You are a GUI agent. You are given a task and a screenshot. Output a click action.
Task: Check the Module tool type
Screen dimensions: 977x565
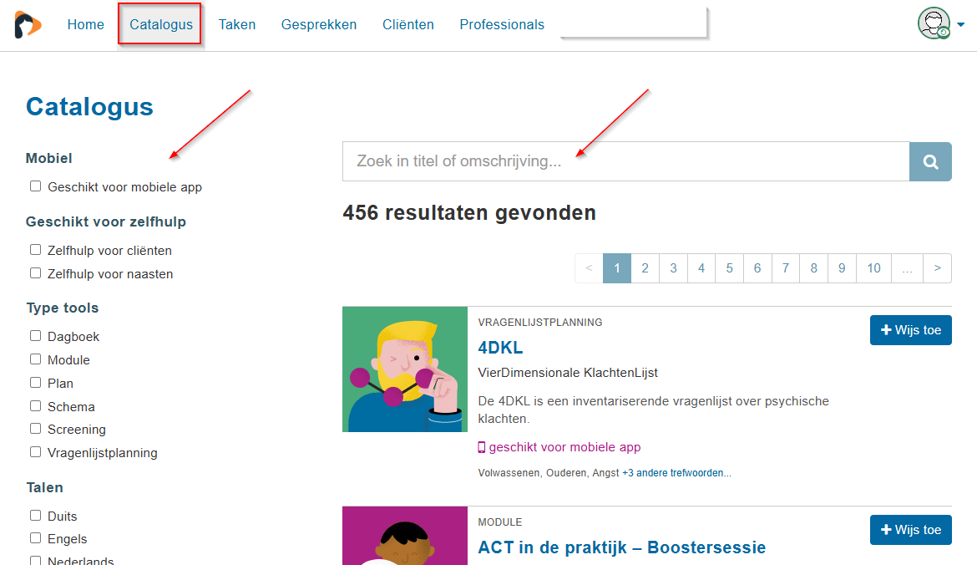coord(36,359)
